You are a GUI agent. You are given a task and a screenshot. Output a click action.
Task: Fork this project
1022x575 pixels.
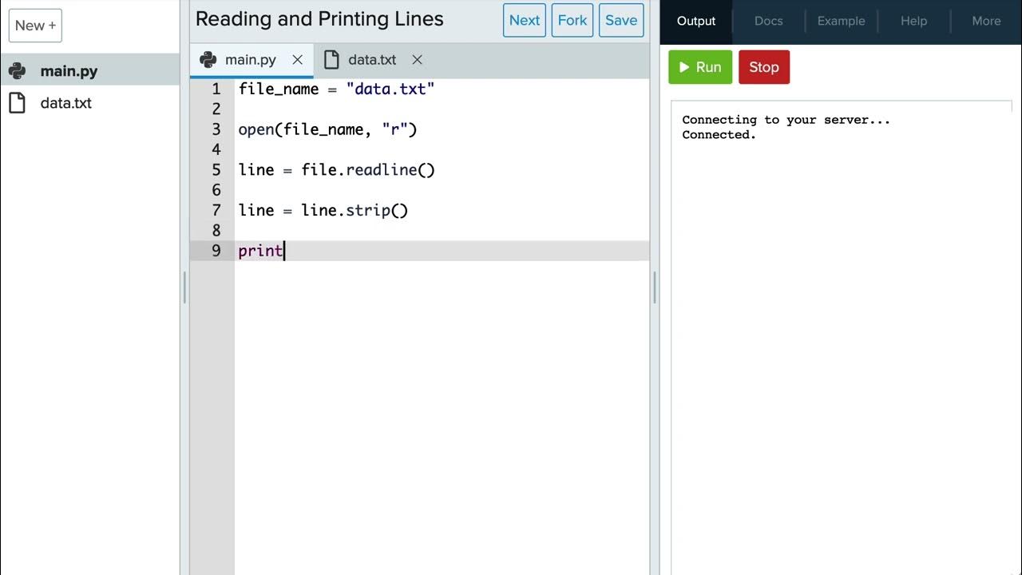pos(572,21)
